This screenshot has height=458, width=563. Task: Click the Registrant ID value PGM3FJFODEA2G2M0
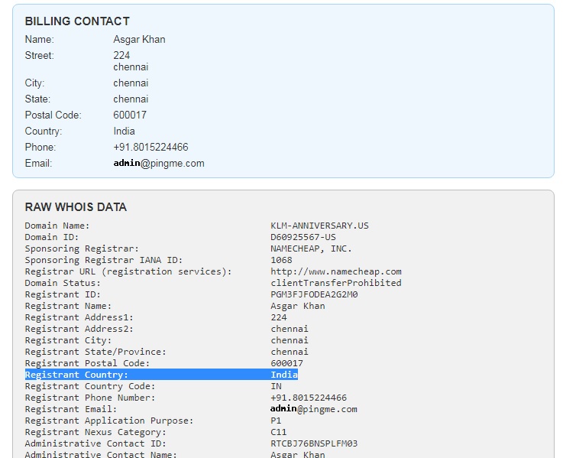pyautogui.click(x=314, y=294)
